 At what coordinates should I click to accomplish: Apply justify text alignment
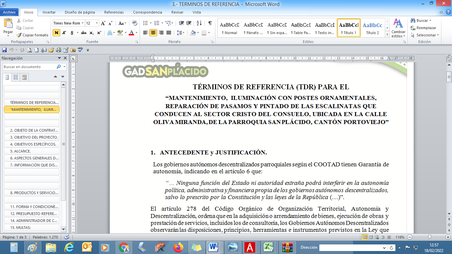point(169,33)
